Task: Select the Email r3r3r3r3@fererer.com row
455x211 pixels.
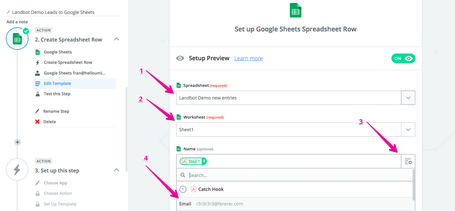Action: point(294,204)
